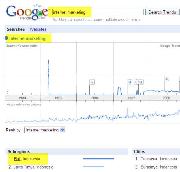
Task: Click the Search Trends button
Action: 162,12
